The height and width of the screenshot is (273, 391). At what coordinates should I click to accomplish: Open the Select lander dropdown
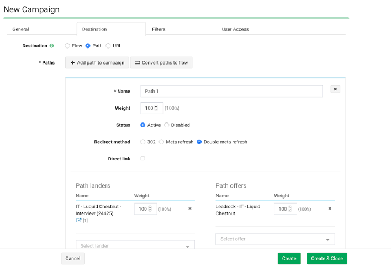[x=135, y=245]
